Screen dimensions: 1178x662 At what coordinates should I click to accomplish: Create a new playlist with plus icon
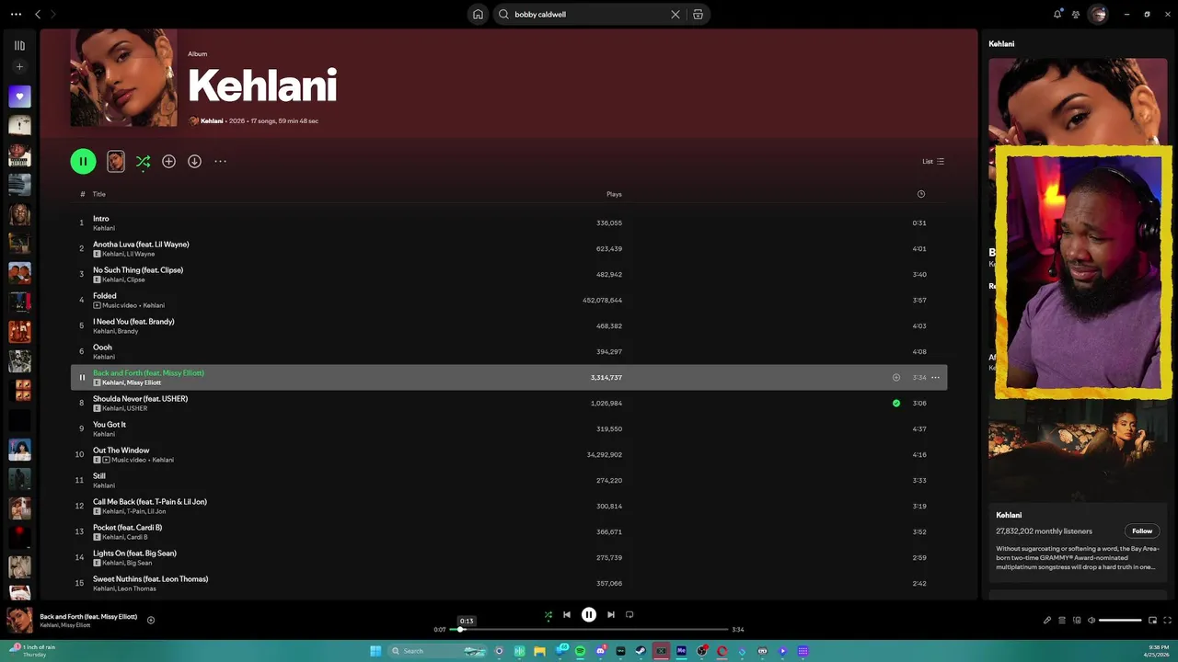pyautogui.click(x=19, y=66)
